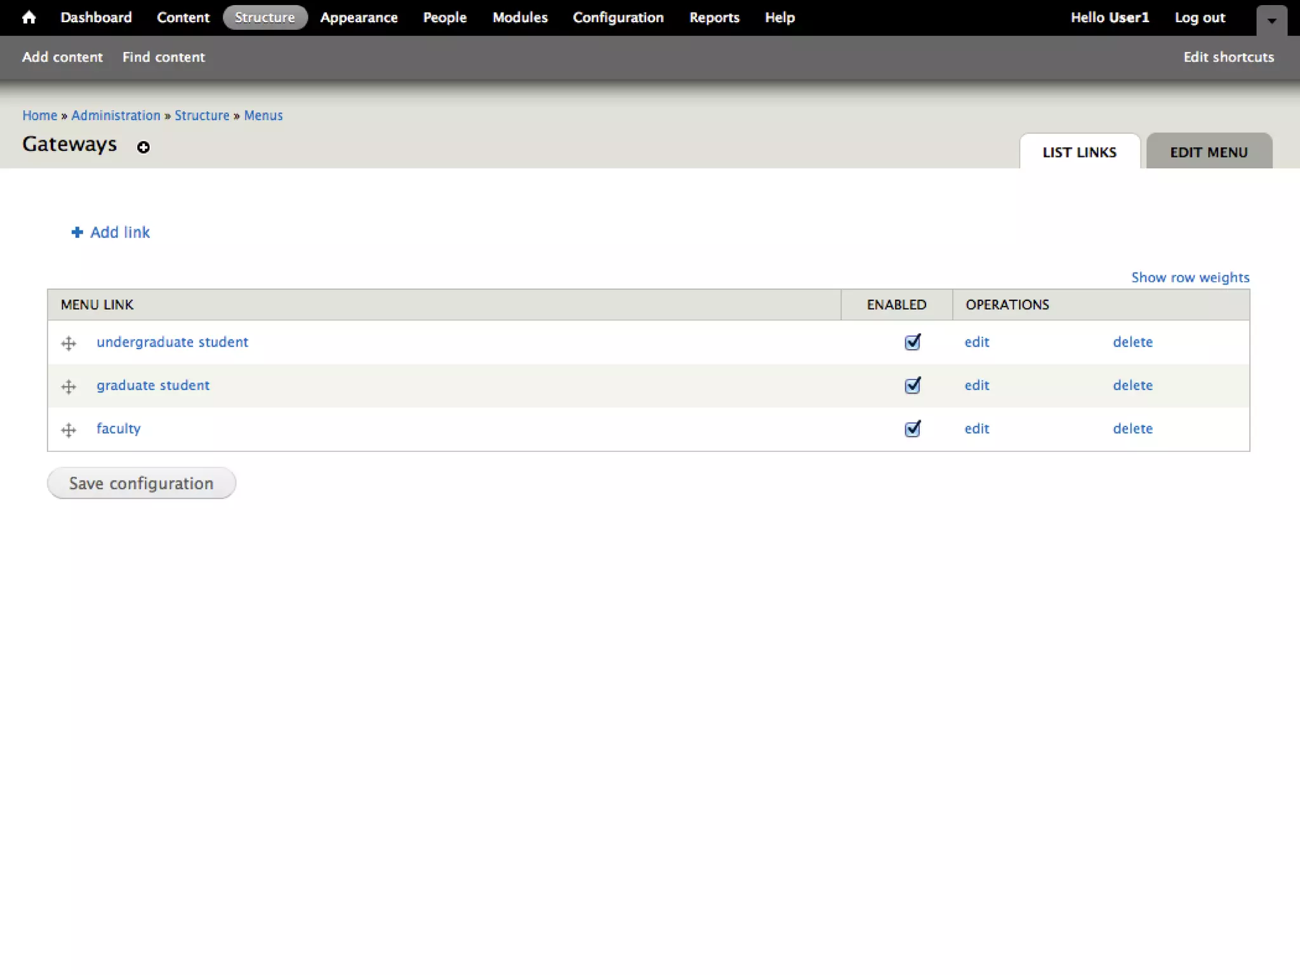The height and width of the screenshot is (975, 1300).
Task: Delete the graduate student link
Action: coord(1132,385)
